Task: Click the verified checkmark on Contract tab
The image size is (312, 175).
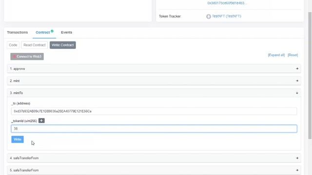Action: [52, 31]
